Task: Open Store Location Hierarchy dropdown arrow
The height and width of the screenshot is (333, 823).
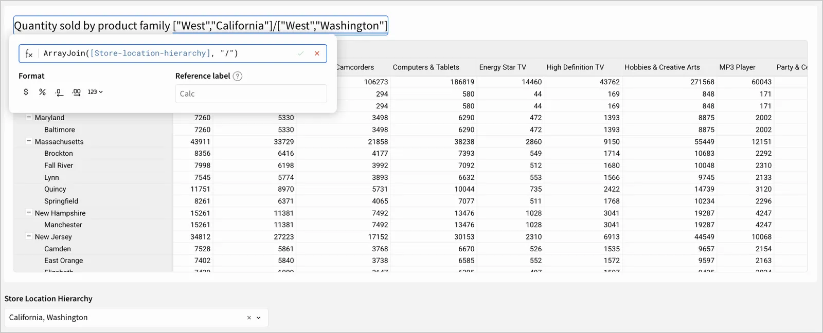Action: [x=259, y=318]
